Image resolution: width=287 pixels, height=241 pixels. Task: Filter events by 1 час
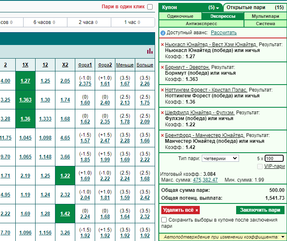point(133,22)
